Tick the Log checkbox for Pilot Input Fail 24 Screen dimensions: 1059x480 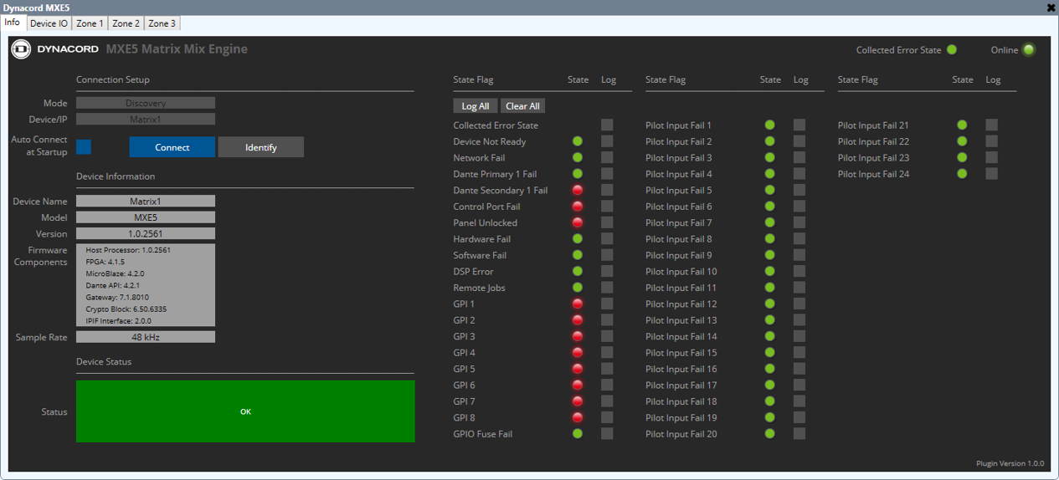pyautogui.click(x=992, y=174)
